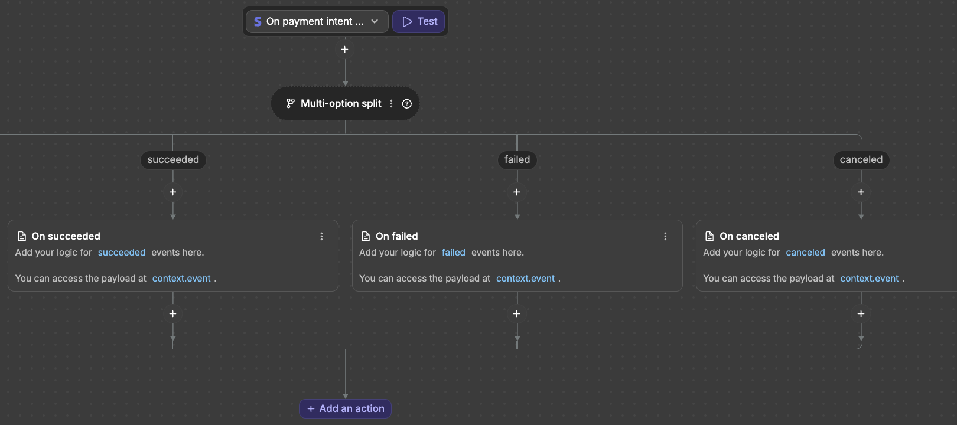
Task: Click the 'Add an action' button
Action: tap(346, 408)
